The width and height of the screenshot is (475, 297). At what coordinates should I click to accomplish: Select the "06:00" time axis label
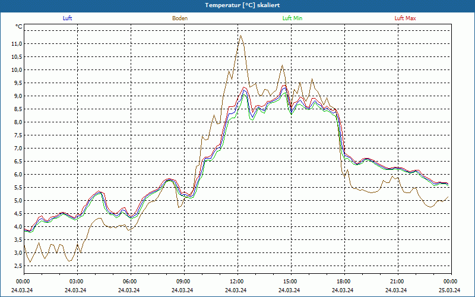click(131, 281)
